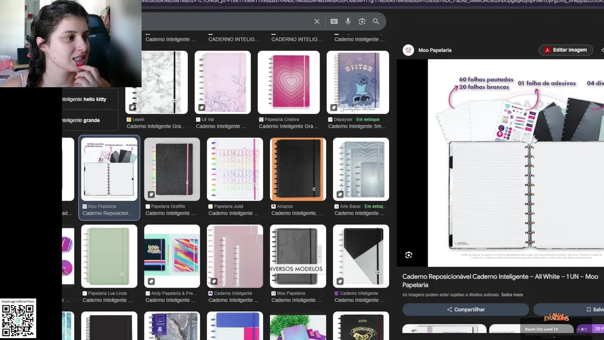
Task: Click the Salvar button in preview panel
Action: click(569, 309)
